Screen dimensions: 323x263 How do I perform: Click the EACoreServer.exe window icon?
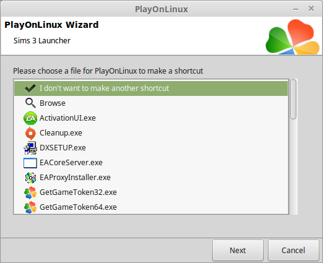point(30,163)
